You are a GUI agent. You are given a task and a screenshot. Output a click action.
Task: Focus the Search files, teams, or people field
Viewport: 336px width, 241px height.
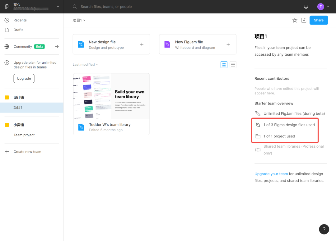(106, 7)
